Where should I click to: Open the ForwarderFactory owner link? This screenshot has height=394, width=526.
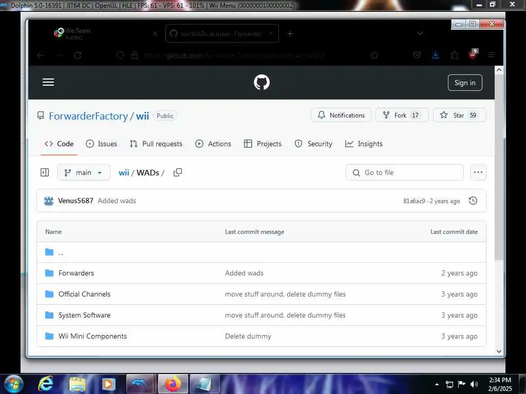(88, 116)
